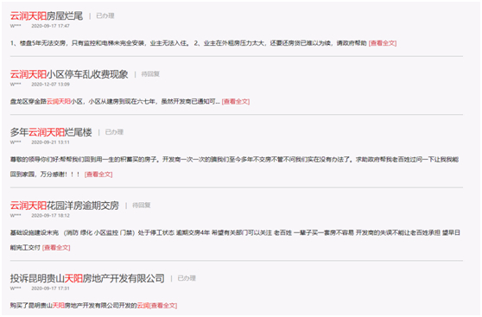Click the date 2020-09-17 17:31
This screenshot has width=482, height=317.
coord(50,288)
